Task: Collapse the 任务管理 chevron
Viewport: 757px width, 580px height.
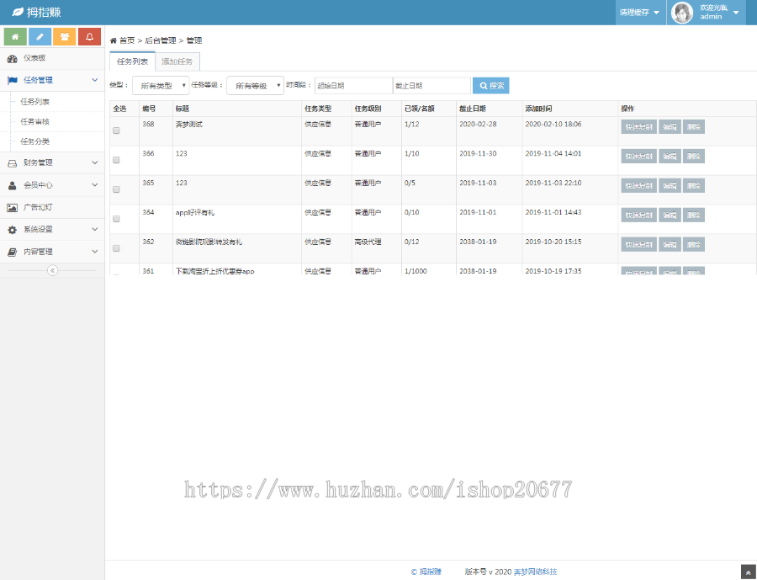Action: coord(94,80)
